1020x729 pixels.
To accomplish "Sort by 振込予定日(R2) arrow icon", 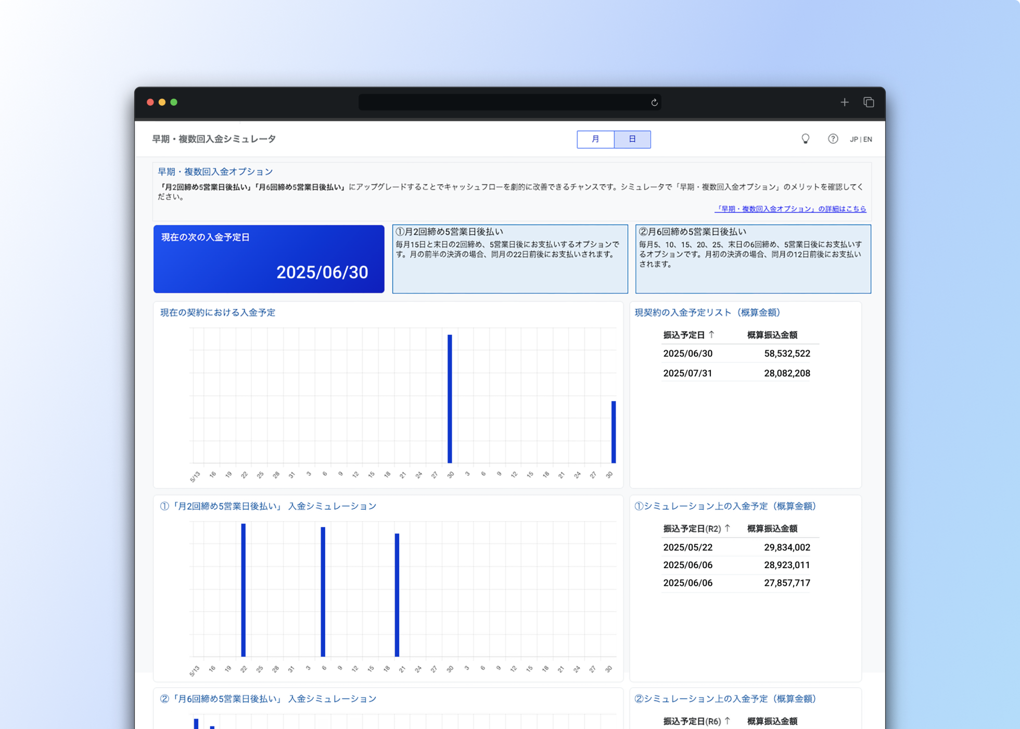I will coord(728,529).
